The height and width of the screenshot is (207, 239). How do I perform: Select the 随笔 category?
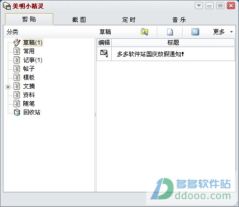point(29,104)
